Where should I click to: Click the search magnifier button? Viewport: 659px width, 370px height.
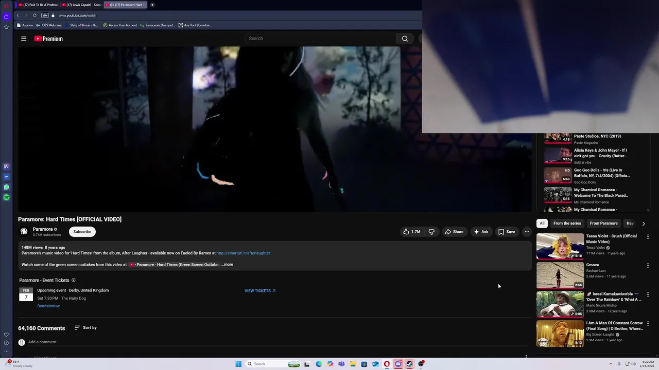click(x=405, y=39)
